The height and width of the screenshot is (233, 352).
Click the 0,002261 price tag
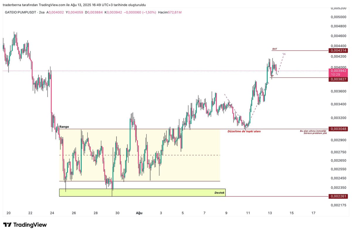[x=339, y=196]
